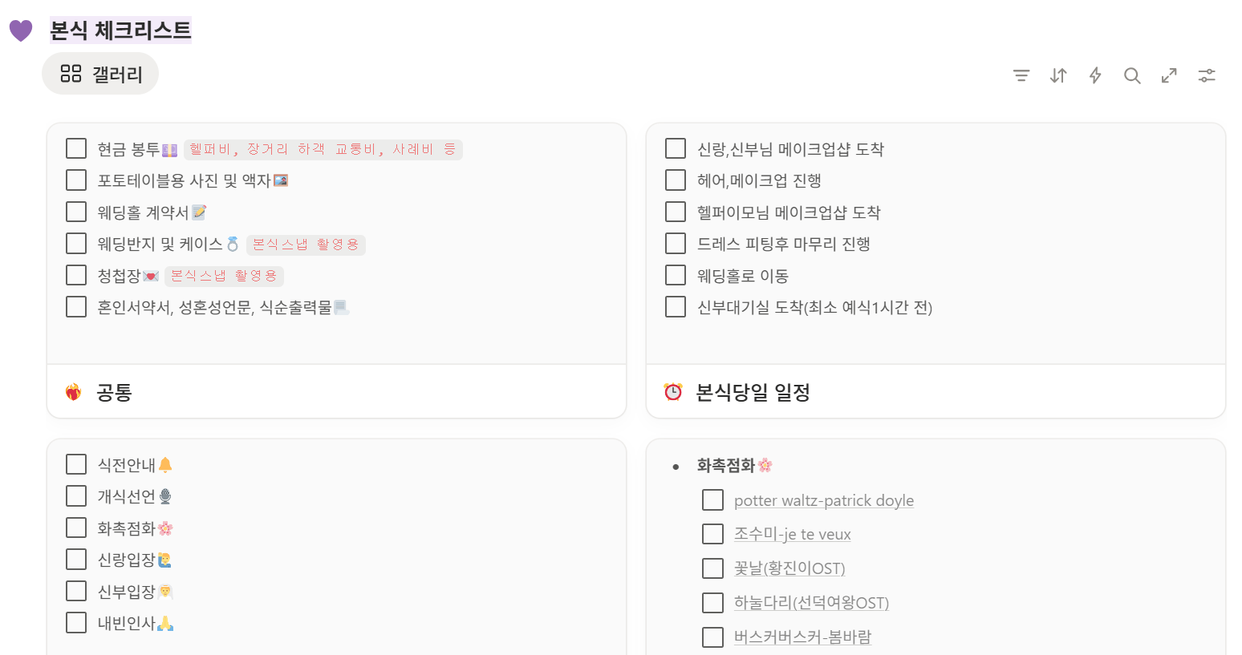
Task: Open the 갤러리 view tab
Action: pyautogui.click(x=99, y=73)
